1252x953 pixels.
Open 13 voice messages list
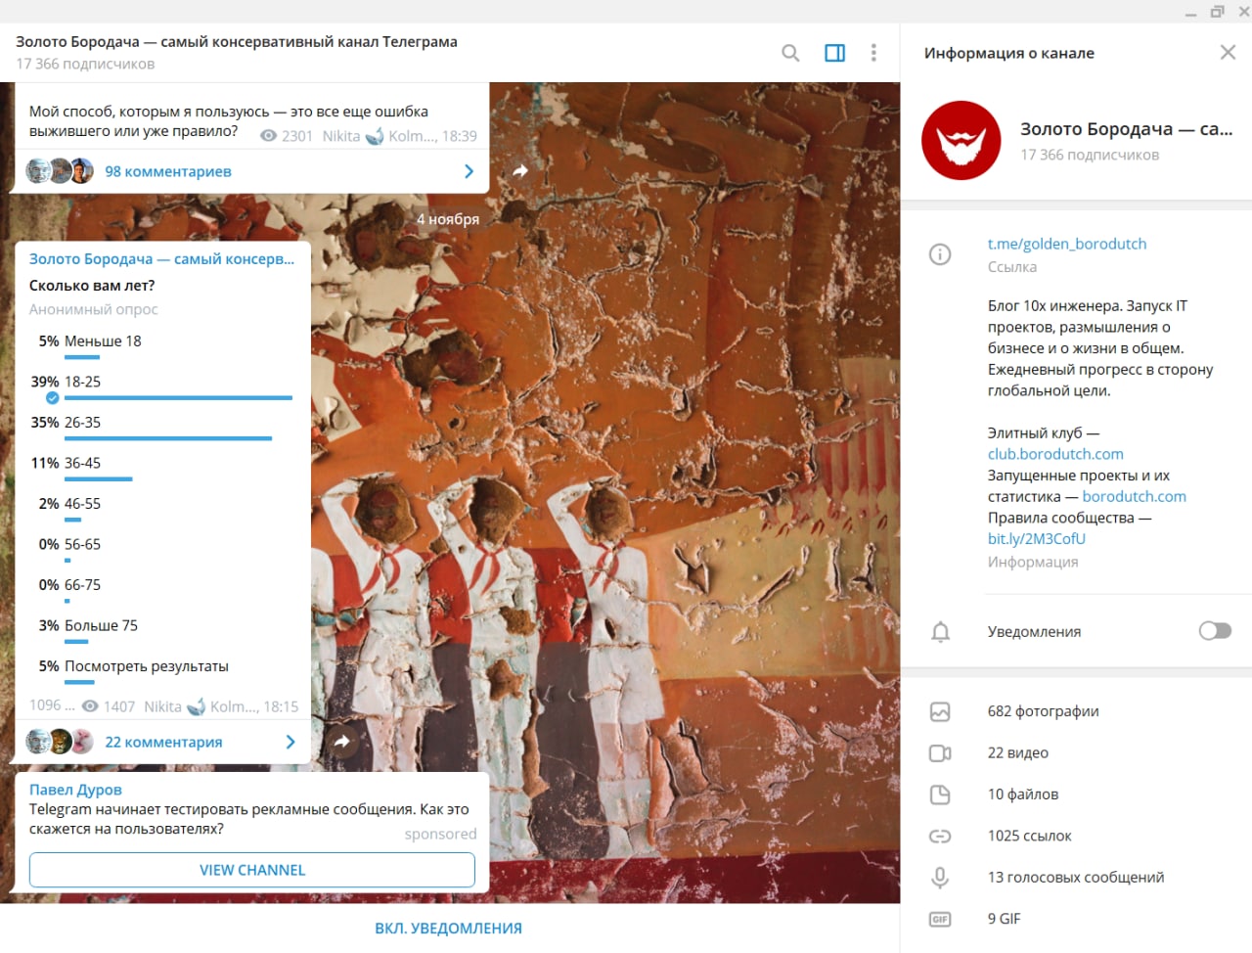1076,878
